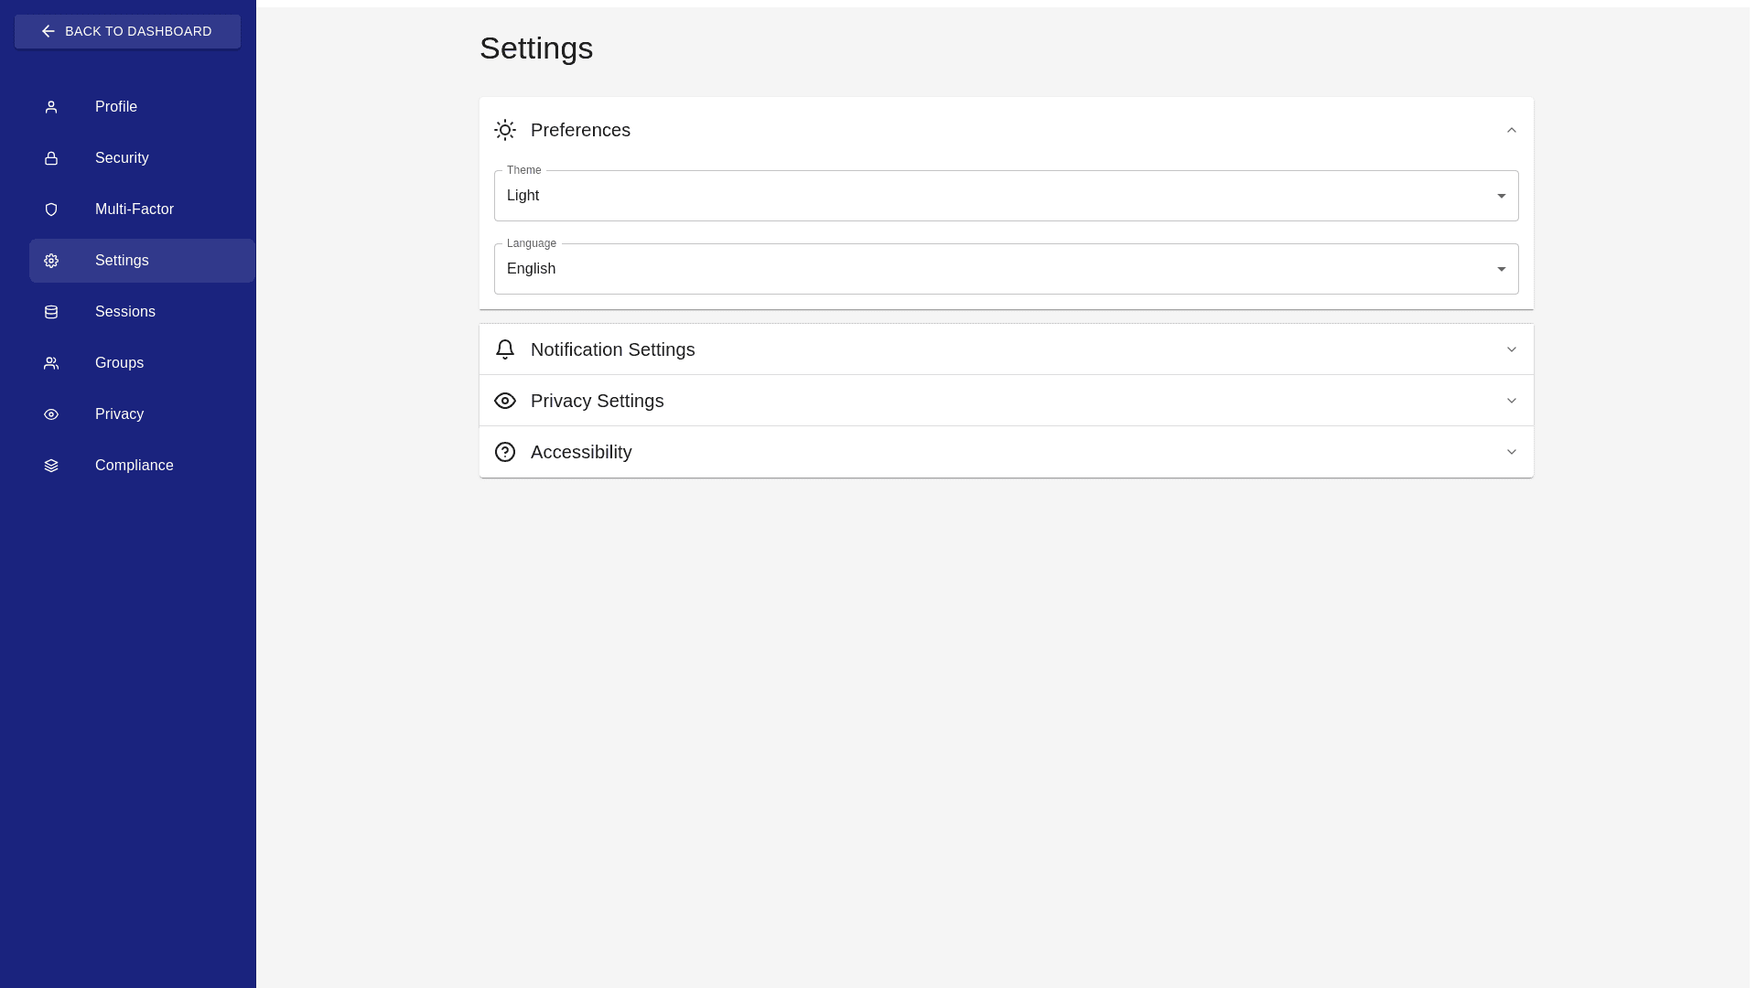Expand Notification Settings section chevron

click(x=1512, y=349)
